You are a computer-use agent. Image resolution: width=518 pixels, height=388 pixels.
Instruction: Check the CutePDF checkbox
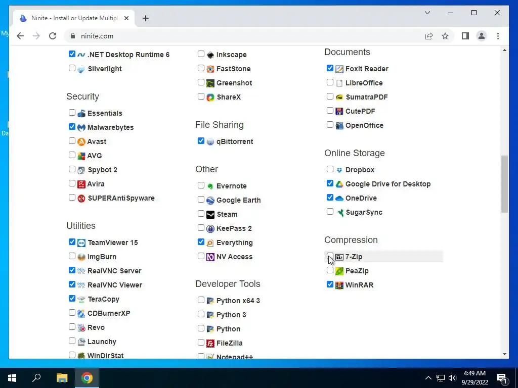(330, 111)
